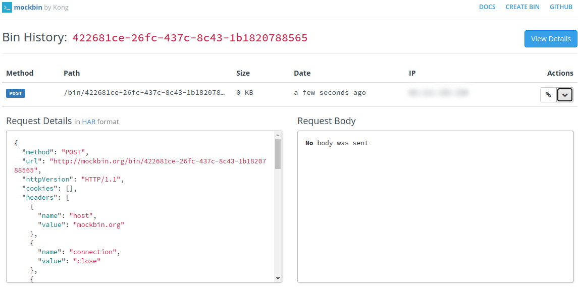Click the View Details button

[551, 39]
